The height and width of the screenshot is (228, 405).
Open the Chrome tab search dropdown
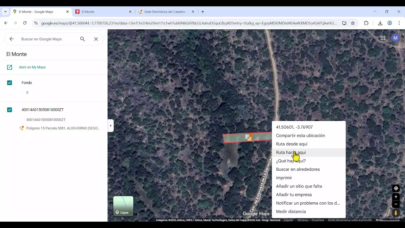pyautogui.click(x=5, y=12)
